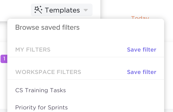
Task: Save filter under Workspace Filters
Action: click(x=141, y=72)
